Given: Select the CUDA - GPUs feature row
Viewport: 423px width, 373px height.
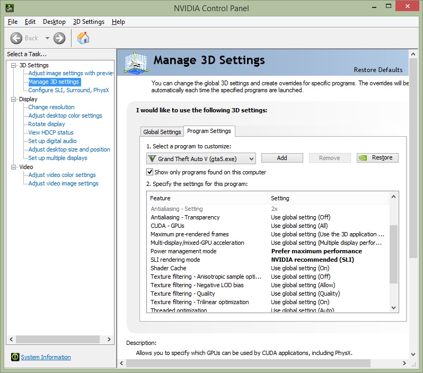Looking at the screenshot, I should click(268, 226).
